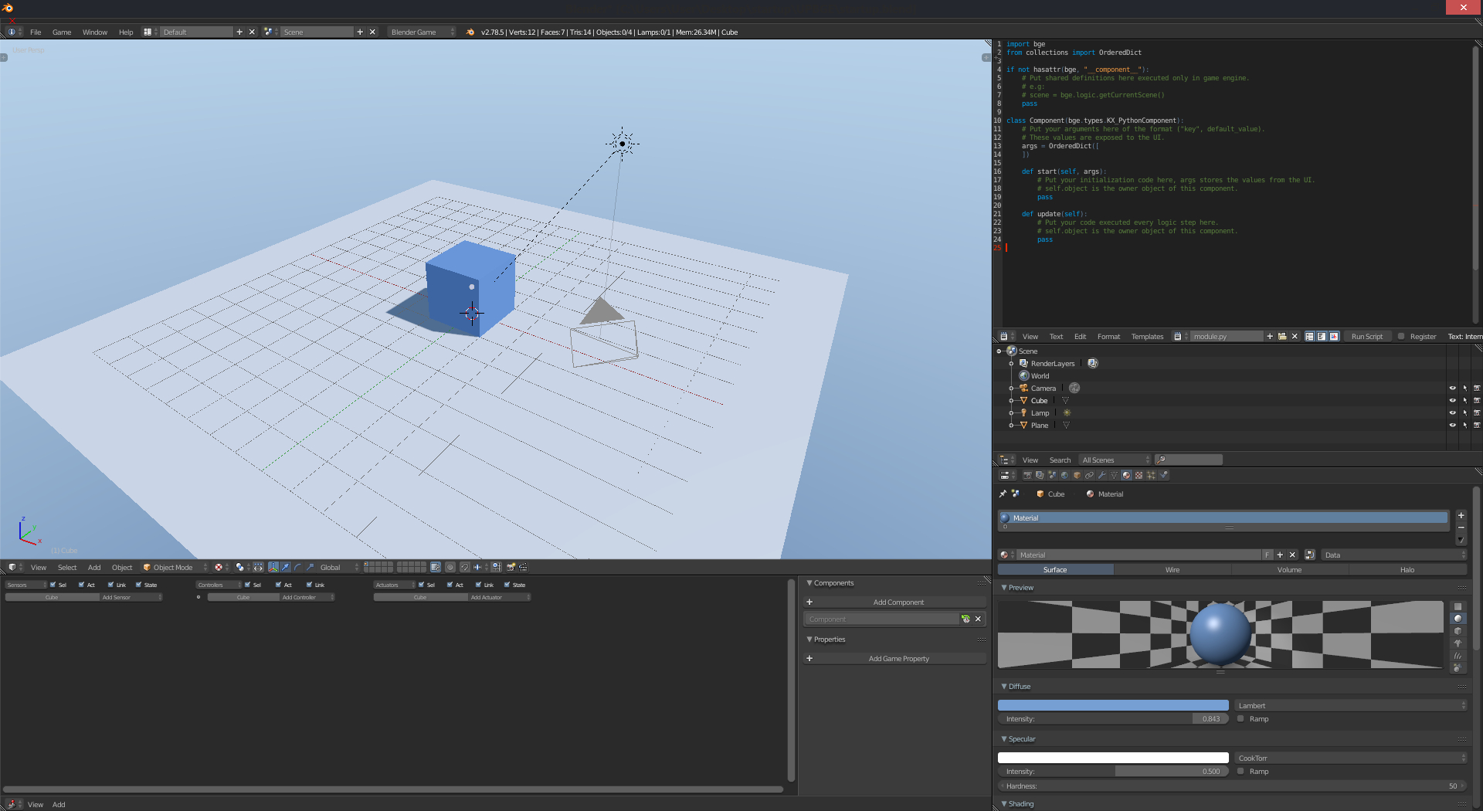The image size is (1483, 811).
Task: Open the Game menu
Action: click(62, 32)
